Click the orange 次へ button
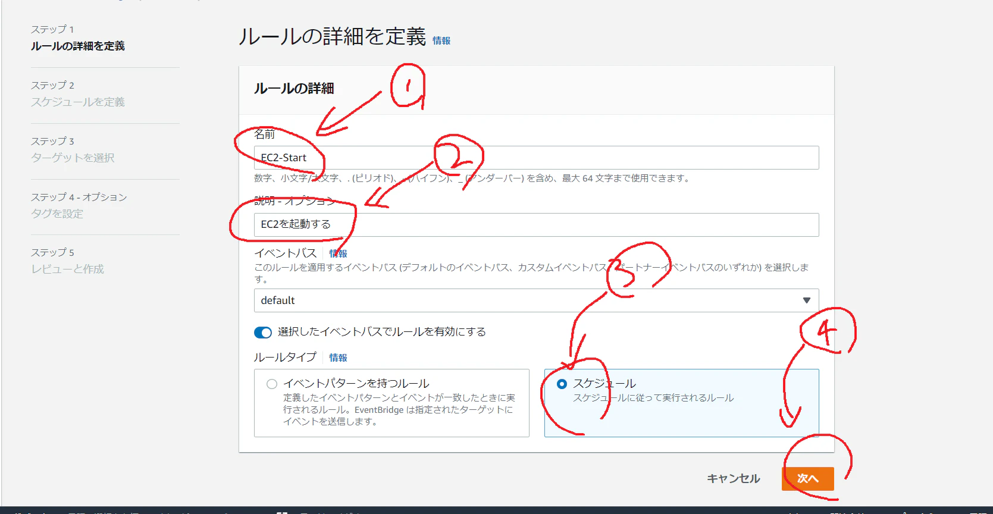The width and height of the screenshot is (993, 514). click(807, 478)
